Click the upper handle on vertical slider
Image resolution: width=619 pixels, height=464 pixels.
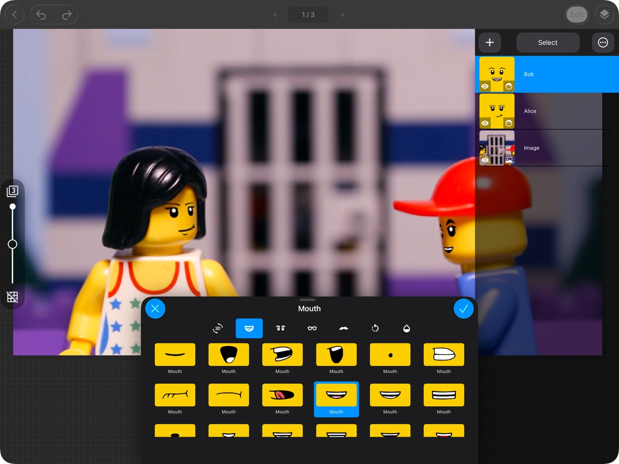coord(12,207)
